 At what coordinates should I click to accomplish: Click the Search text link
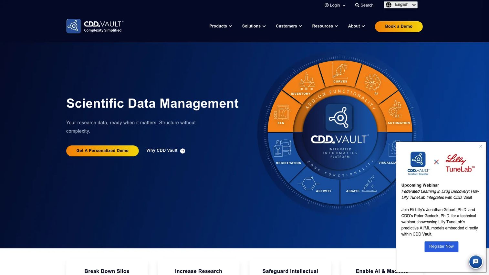[x=367, y=5]
